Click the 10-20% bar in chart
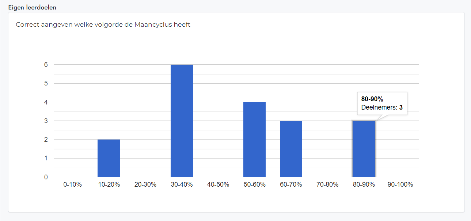Viewport: 471px width, 221px height. pyautogui.click(x=109, y=158)
